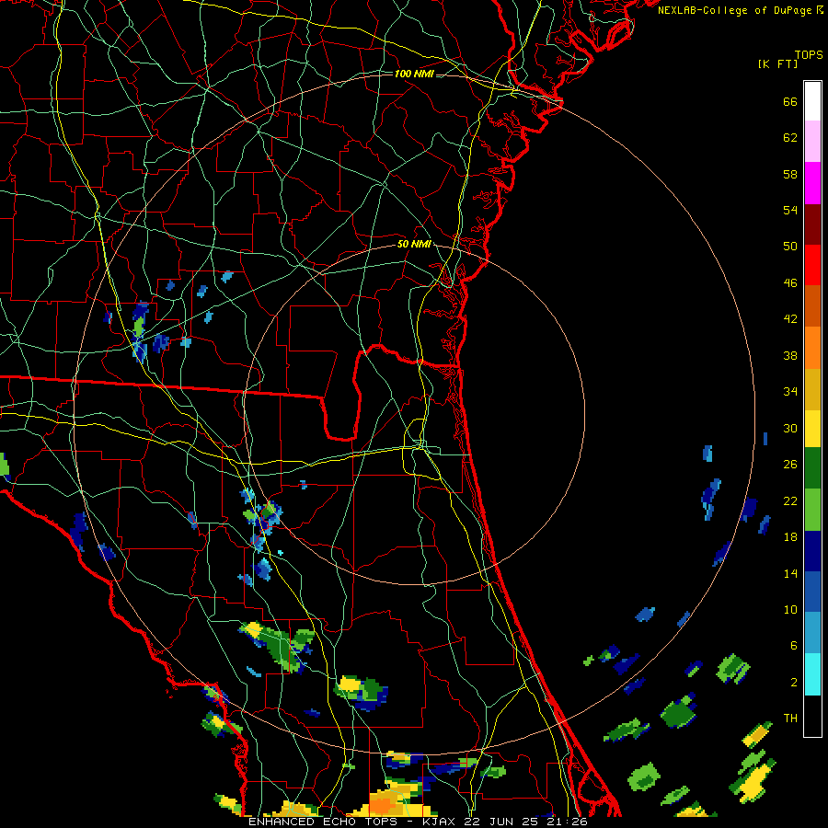Click the black TH threshold legend swatch
The image size is (828, 828).
(x=812, y=716)
